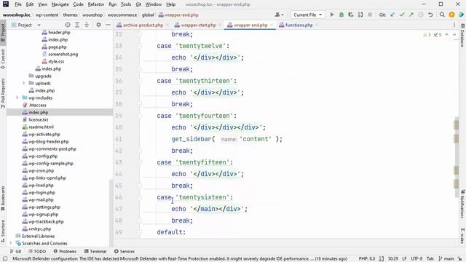Rollback changes with the undo icon
466x262 pixels.
click(x=430, y=15)
